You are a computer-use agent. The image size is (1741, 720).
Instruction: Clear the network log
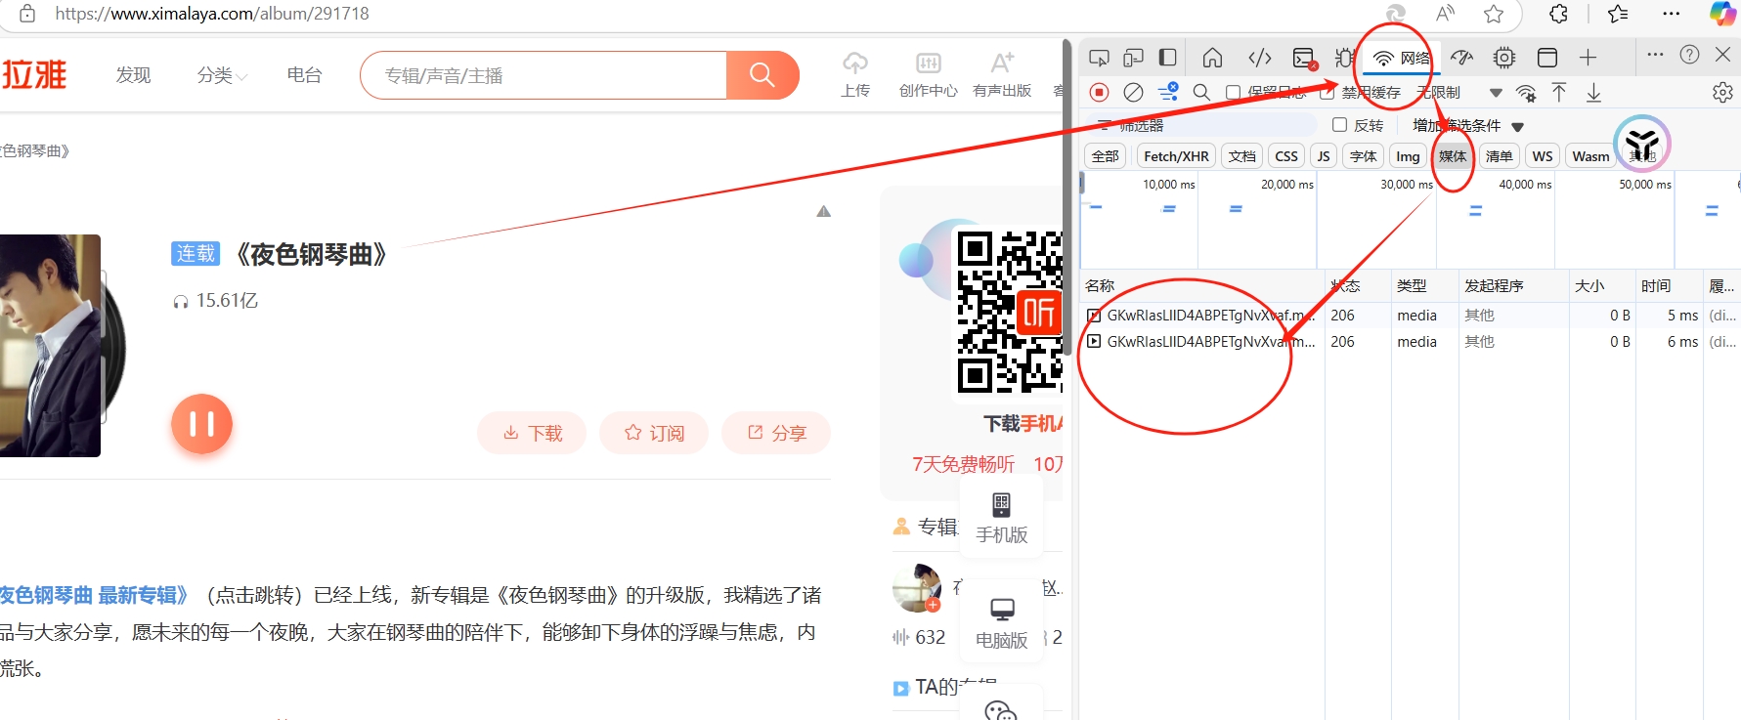pyautogui.click(x=1133, y=92)
